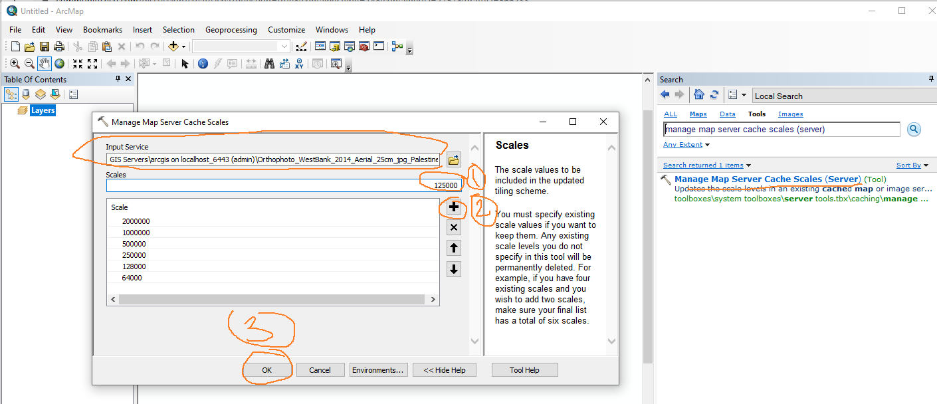The width and height of the screenshot is (937, 404).
Task: Open the Any Extent dropdown
Action: click(686, 145)
